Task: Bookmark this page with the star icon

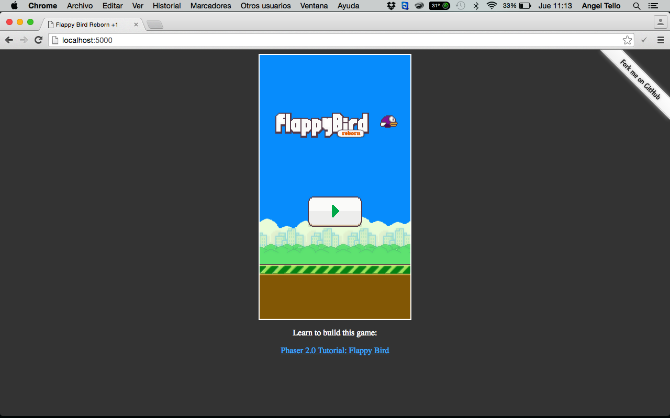Action: tap(627, 40)
